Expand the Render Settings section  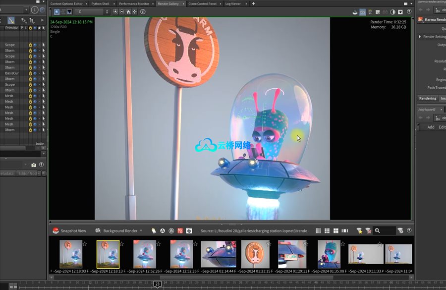(x=420, y=37)
